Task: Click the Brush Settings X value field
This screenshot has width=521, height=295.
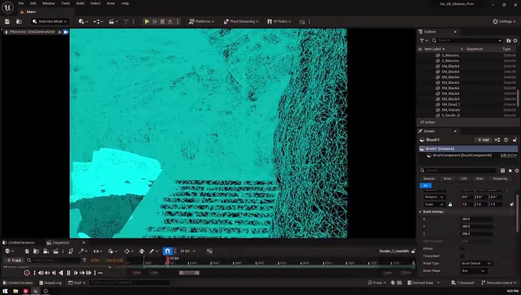Action: tap(476, 219)
